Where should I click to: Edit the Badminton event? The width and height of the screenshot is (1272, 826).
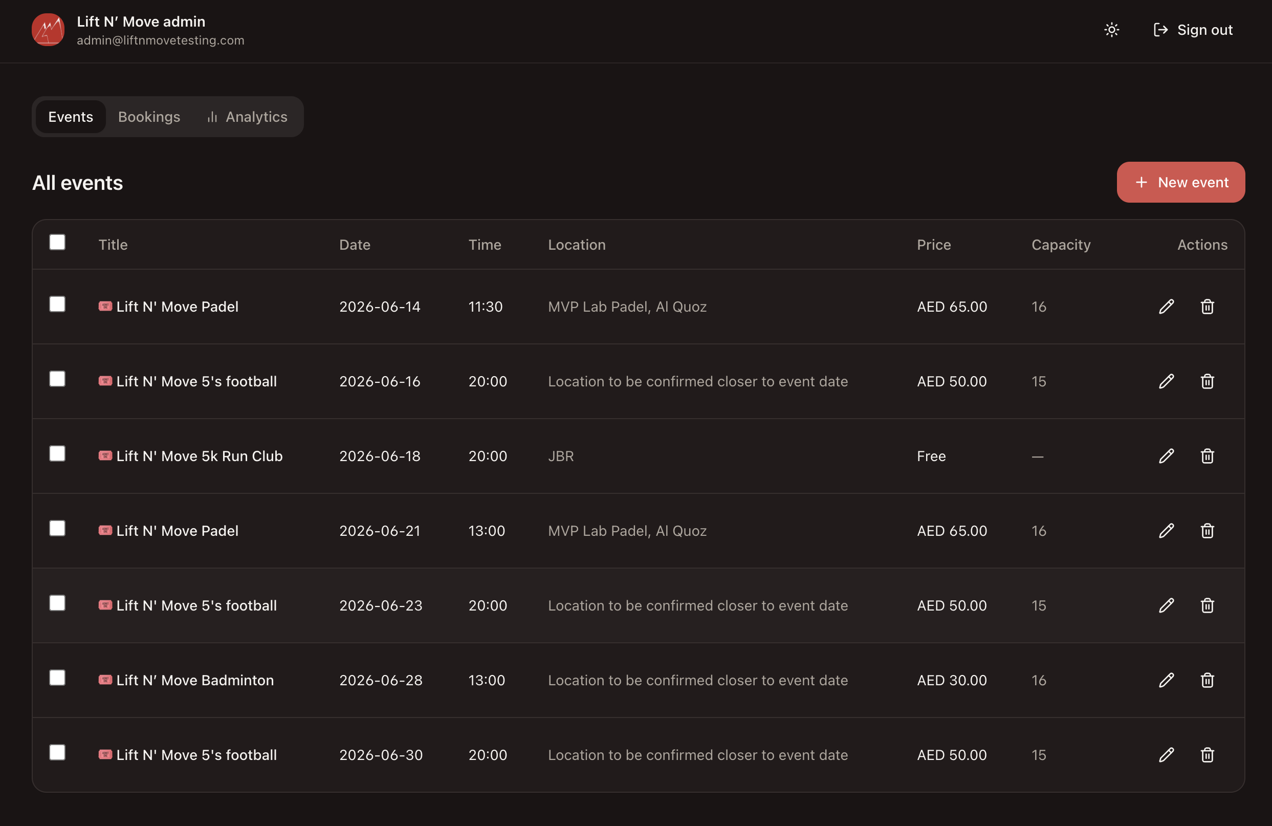(1166, 680)
